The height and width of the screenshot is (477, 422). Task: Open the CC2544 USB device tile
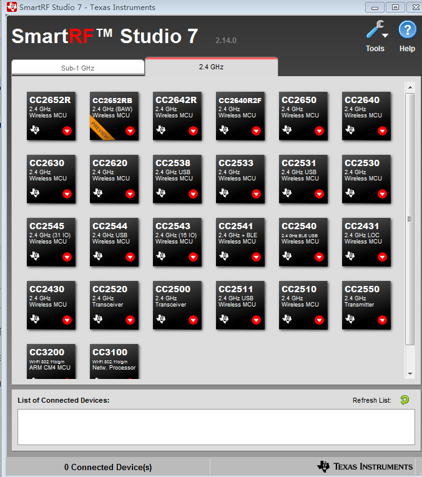click(x=114, y=242)
